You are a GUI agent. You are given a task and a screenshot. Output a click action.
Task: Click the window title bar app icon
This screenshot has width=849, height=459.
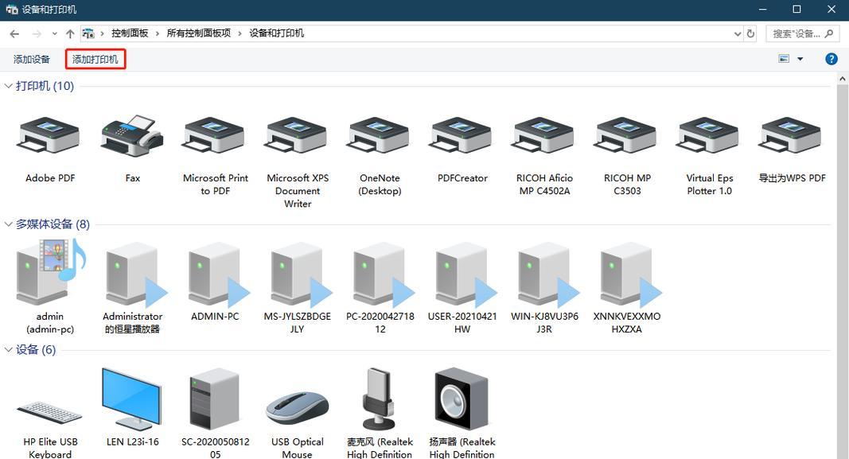(11, 10)
